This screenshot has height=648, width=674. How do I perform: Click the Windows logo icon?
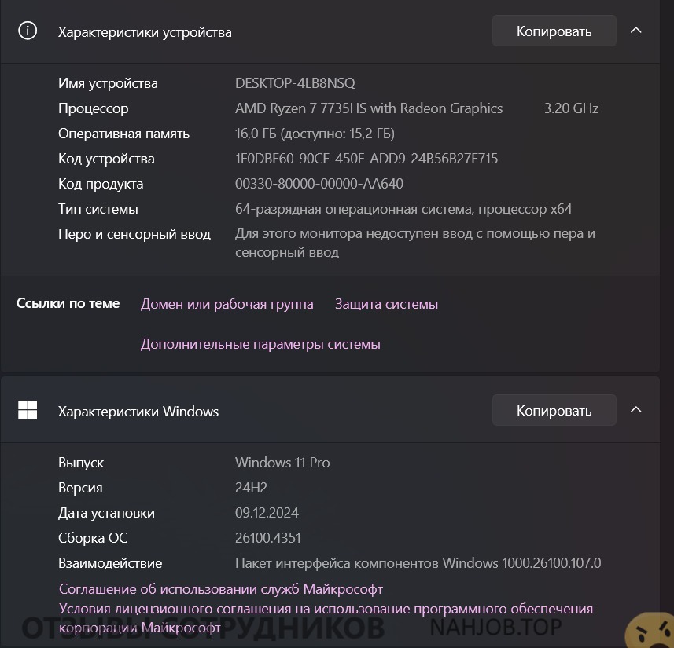(28, 410)
